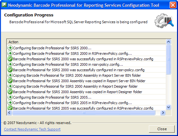Viewport: 178px width, 136px height.
Task: Click checkmark for SSRS 2000 Assembly copied in Report Designer
Action: 10,92
